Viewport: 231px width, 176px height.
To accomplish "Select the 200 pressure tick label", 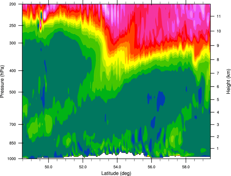I will click(13, 4).
